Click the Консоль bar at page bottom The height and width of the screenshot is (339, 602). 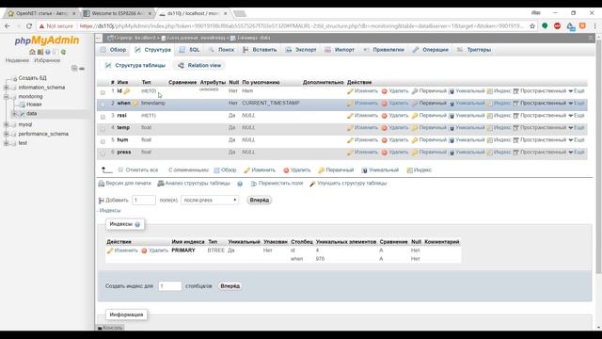(x=110, y=328)
